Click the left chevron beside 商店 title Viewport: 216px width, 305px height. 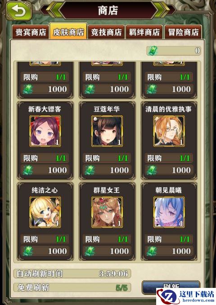tap(52, 10)
